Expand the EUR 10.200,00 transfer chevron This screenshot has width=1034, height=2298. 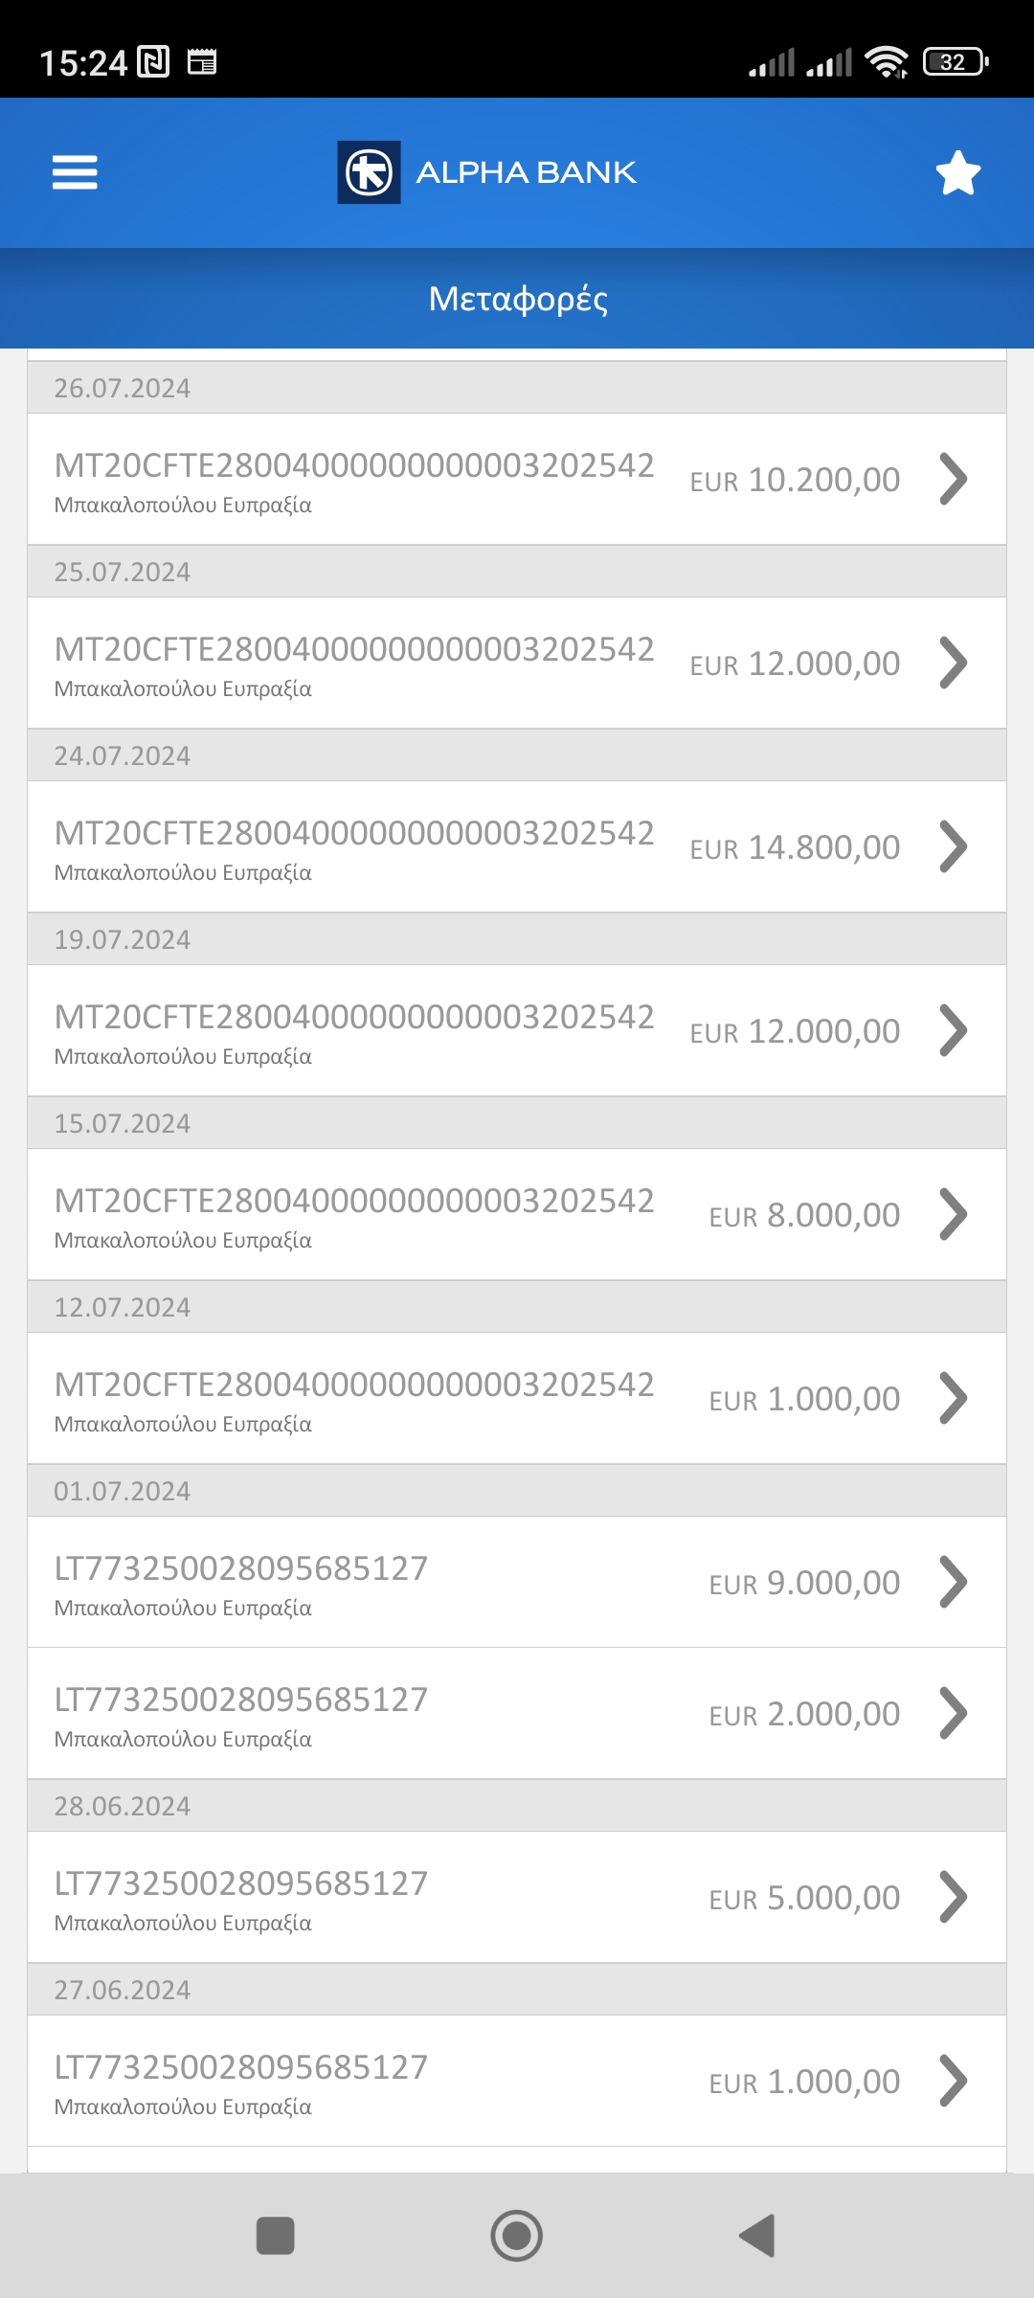(x=953, y=479)
